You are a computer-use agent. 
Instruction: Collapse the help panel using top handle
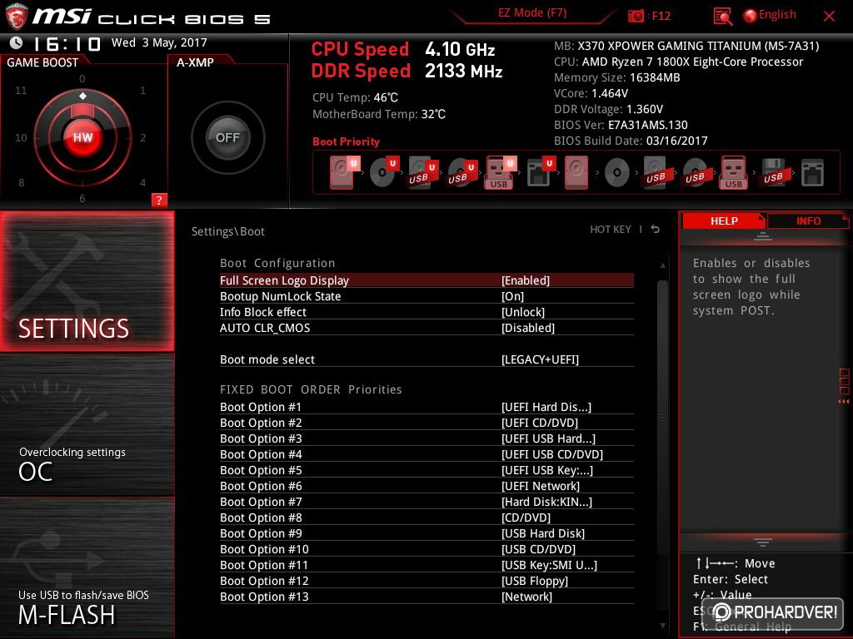[x=763, y=235]
